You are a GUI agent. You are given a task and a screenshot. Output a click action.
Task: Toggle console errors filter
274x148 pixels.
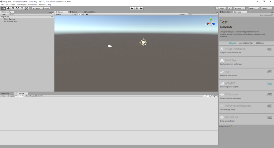click(215, 96)
